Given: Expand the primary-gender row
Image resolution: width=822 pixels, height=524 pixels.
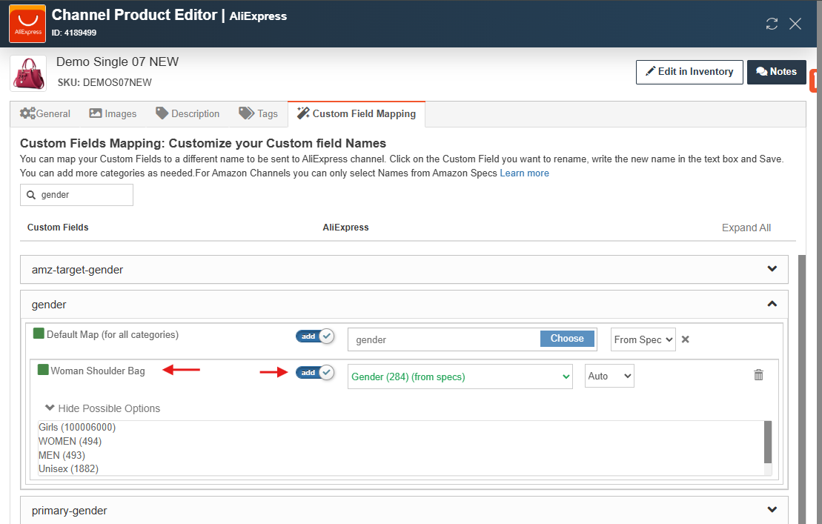Looking at the screenshot, I should tap(404, 510).
